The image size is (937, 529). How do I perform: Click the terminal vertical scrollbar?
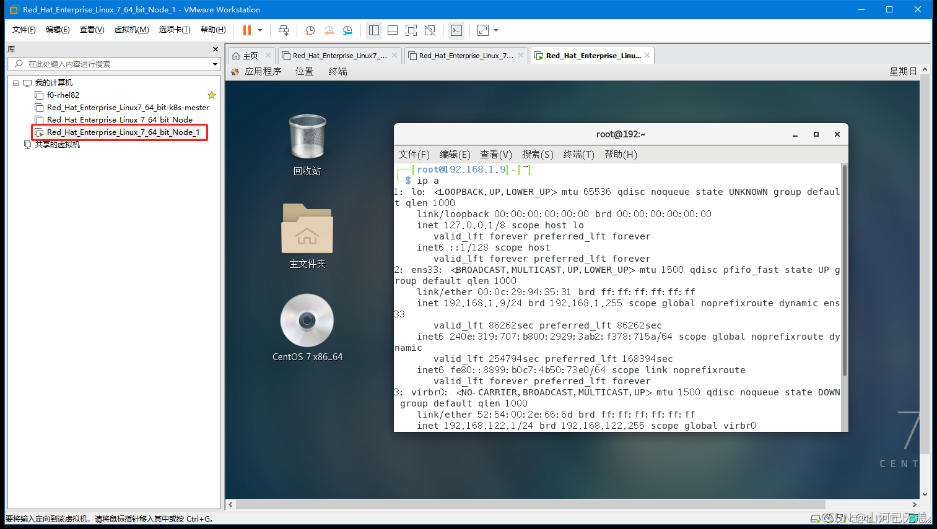point(845,270)
